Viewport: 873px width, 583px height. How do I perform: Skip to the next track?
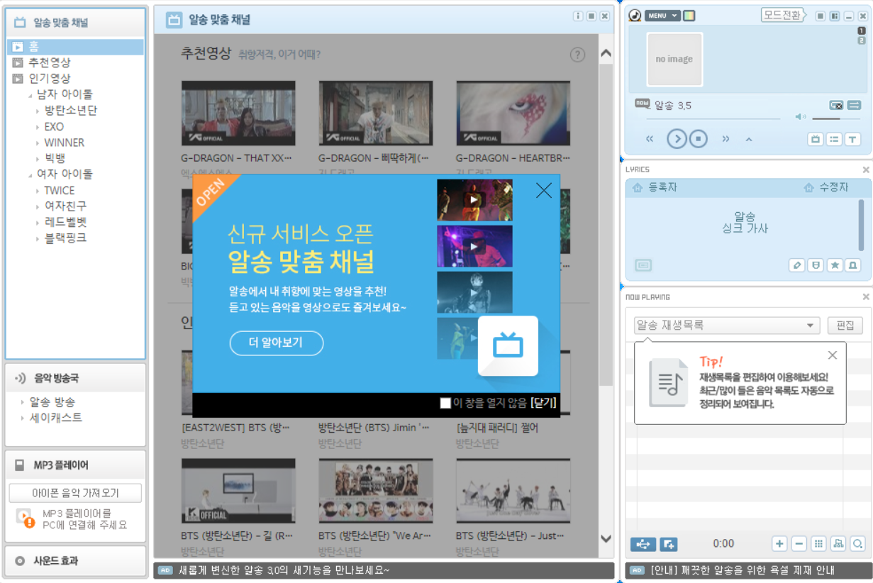pos(725,139)
